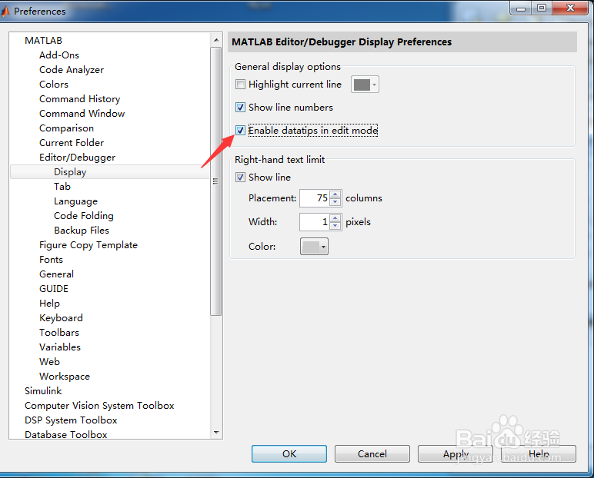Select Fonts preferences
The width and height of the screenshot is (594, 478).
click(x=51, y=260)
